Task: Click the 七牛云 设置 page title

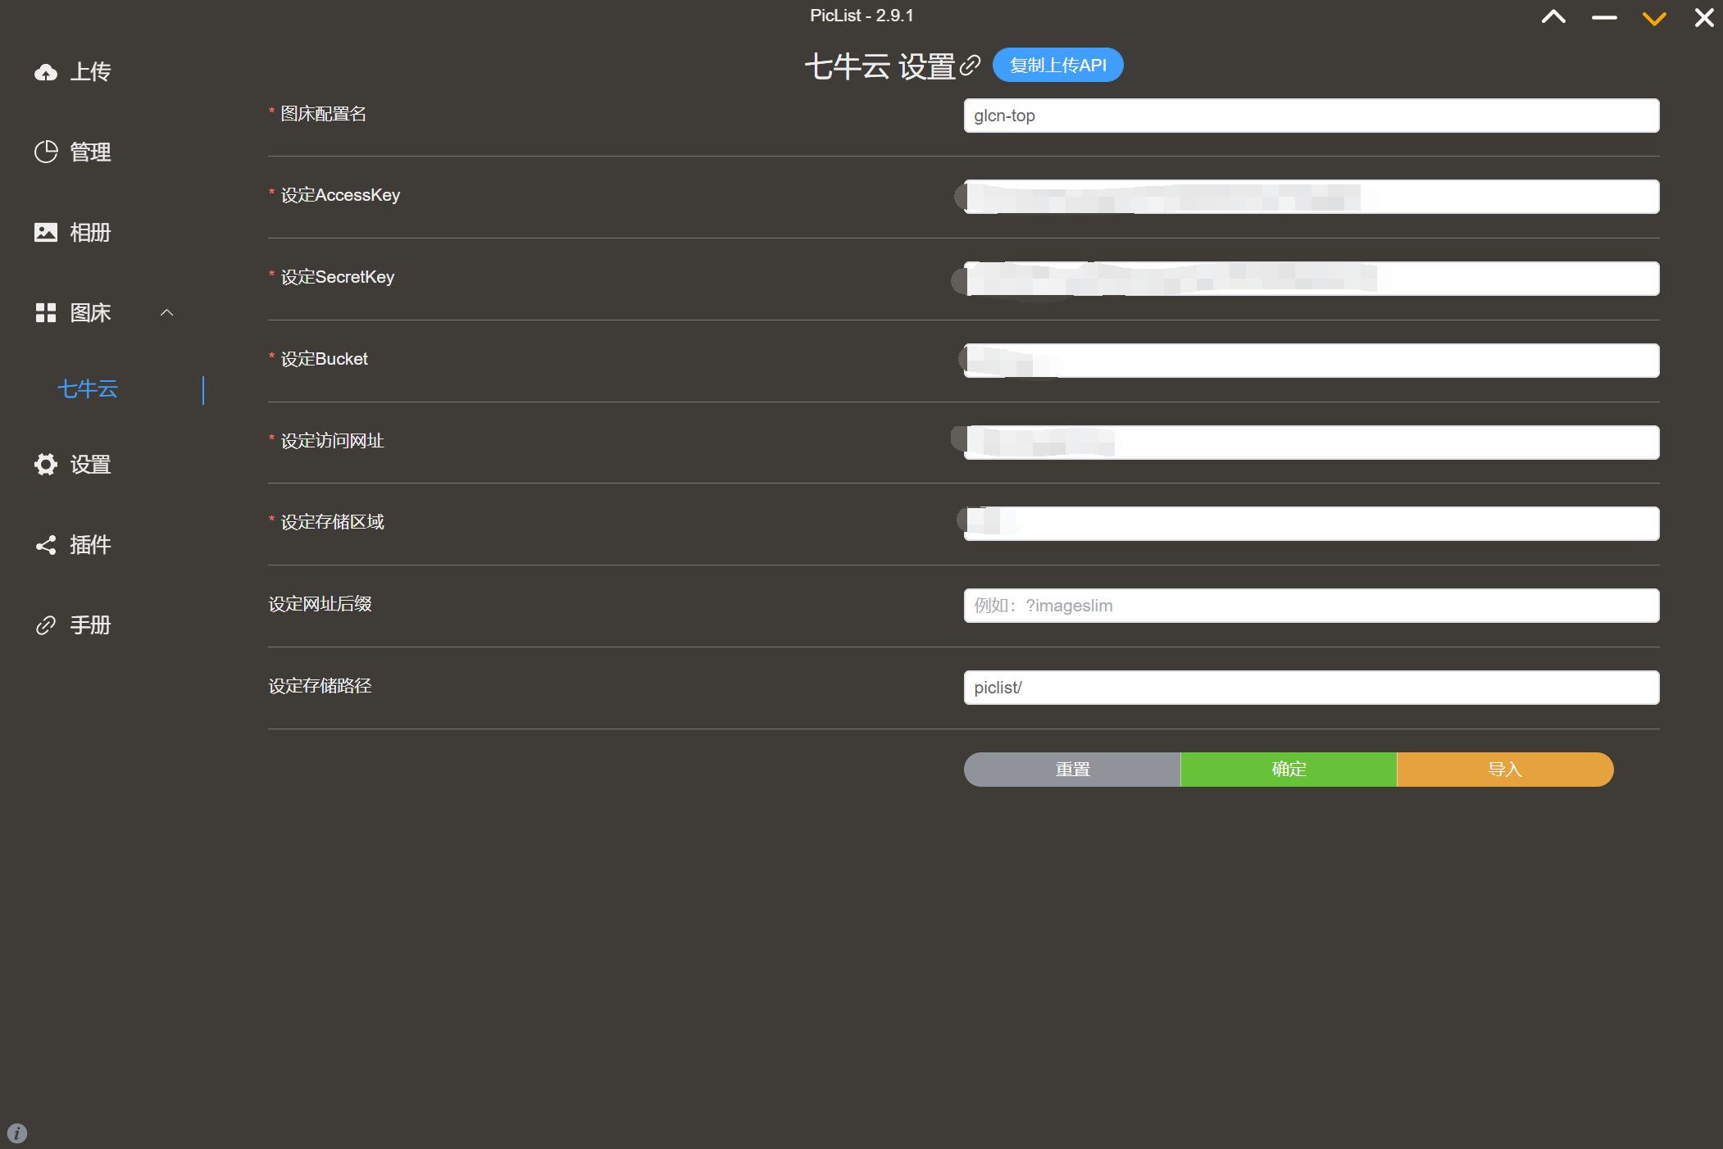Action: (x=880, y=66)
